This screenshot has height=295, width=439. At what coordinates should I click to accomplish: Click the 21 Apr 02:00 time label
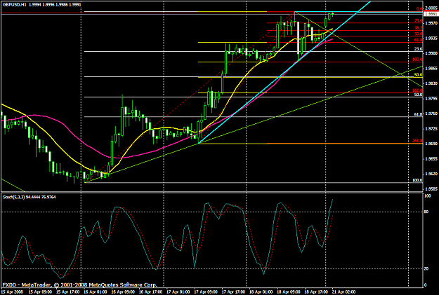coord(343,292)
